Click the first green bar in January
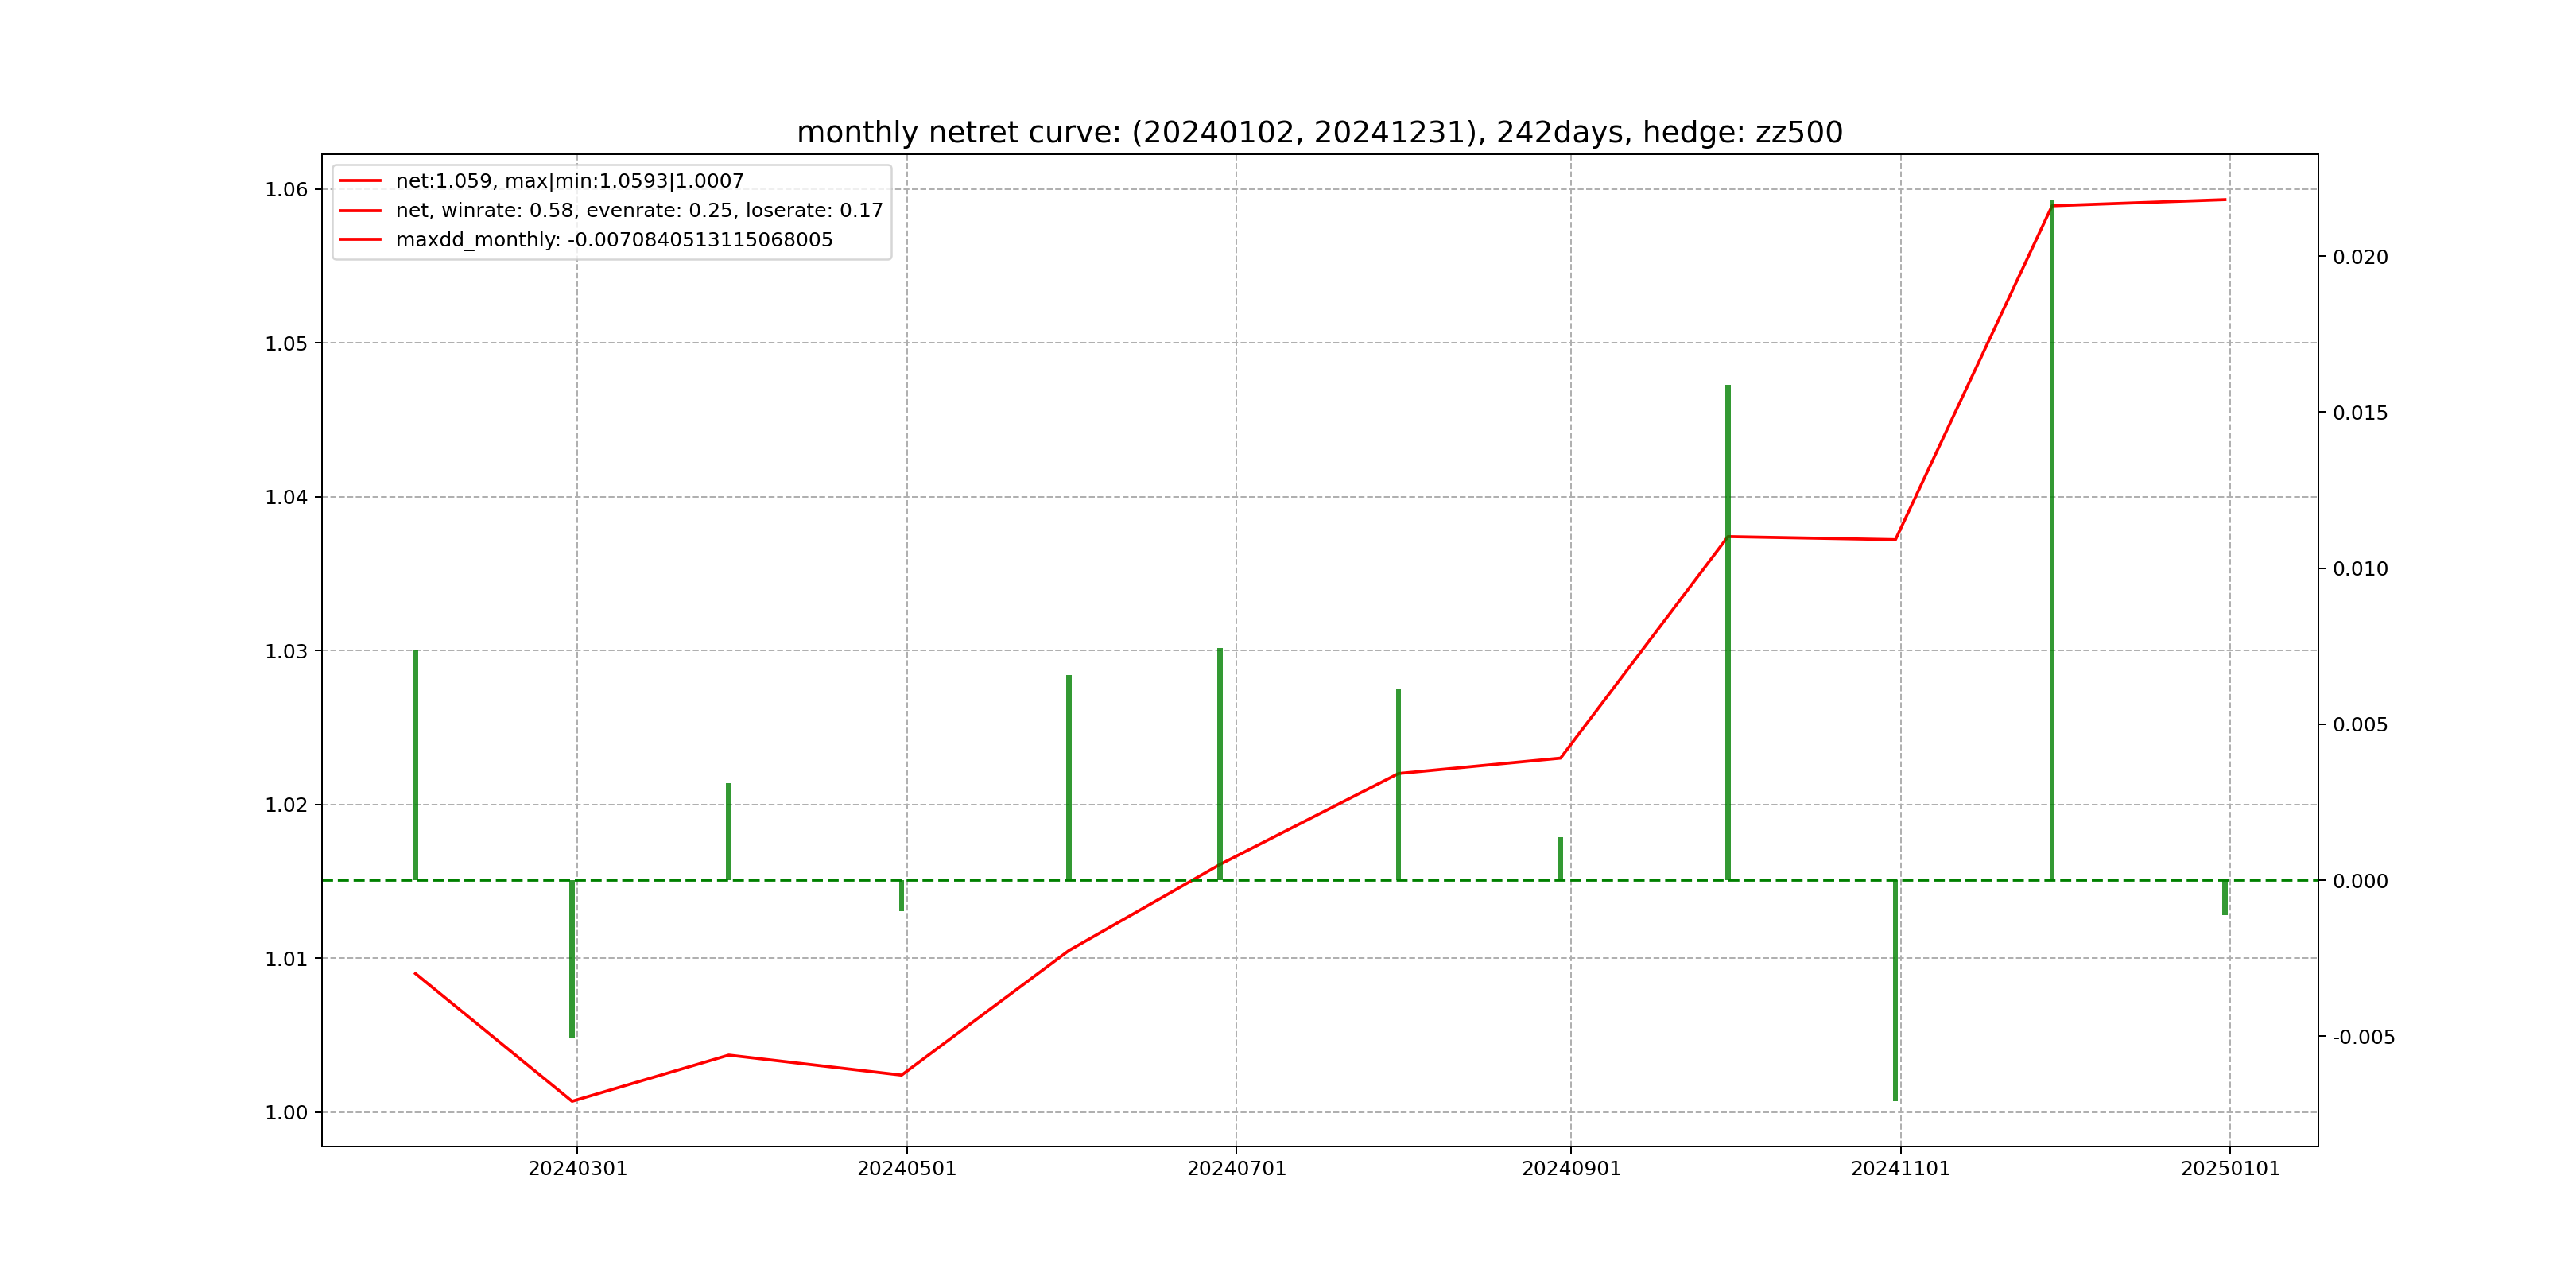2576x1288 pixels. (415, 765)
